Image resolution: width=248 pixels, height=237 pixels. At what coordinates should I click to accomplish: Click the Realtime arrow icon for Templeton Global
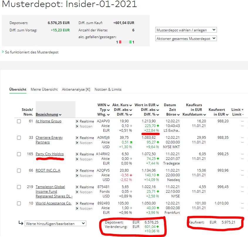pyautogui.click(x=77, y=187)
